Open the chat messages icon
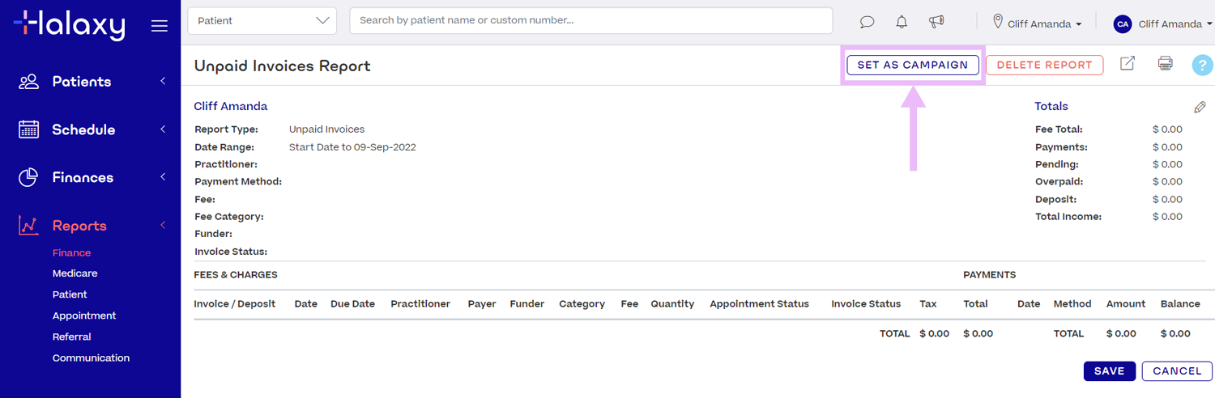 [x=867, y=22]
